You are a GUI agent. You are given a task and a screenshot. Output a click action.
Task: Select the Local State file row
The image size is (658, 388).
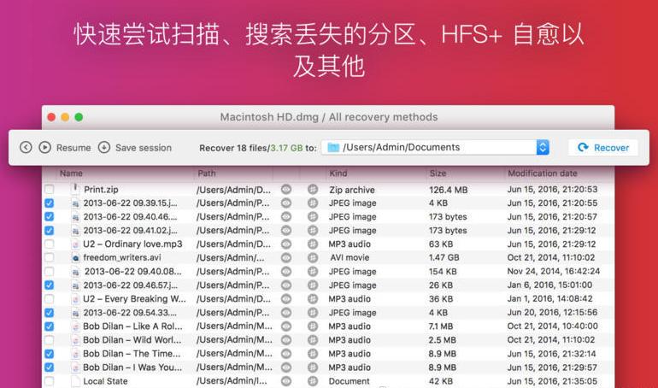[105, 381]
